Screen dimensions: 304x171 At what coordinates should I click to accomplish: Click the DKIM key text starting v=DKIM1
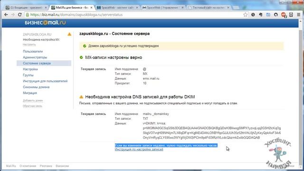click(x=212, y=131)
